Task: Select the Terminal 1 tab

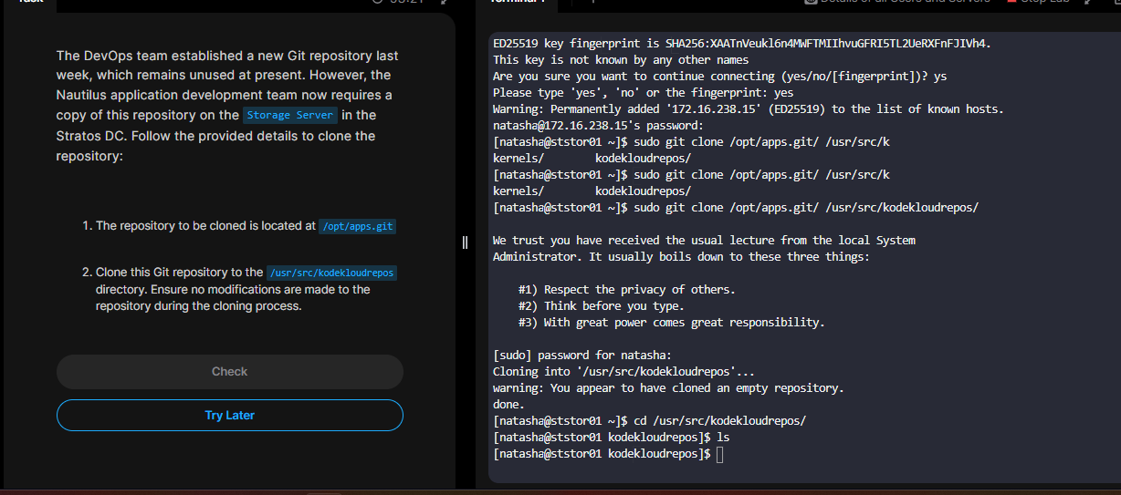Action: (x=518, y=3)
